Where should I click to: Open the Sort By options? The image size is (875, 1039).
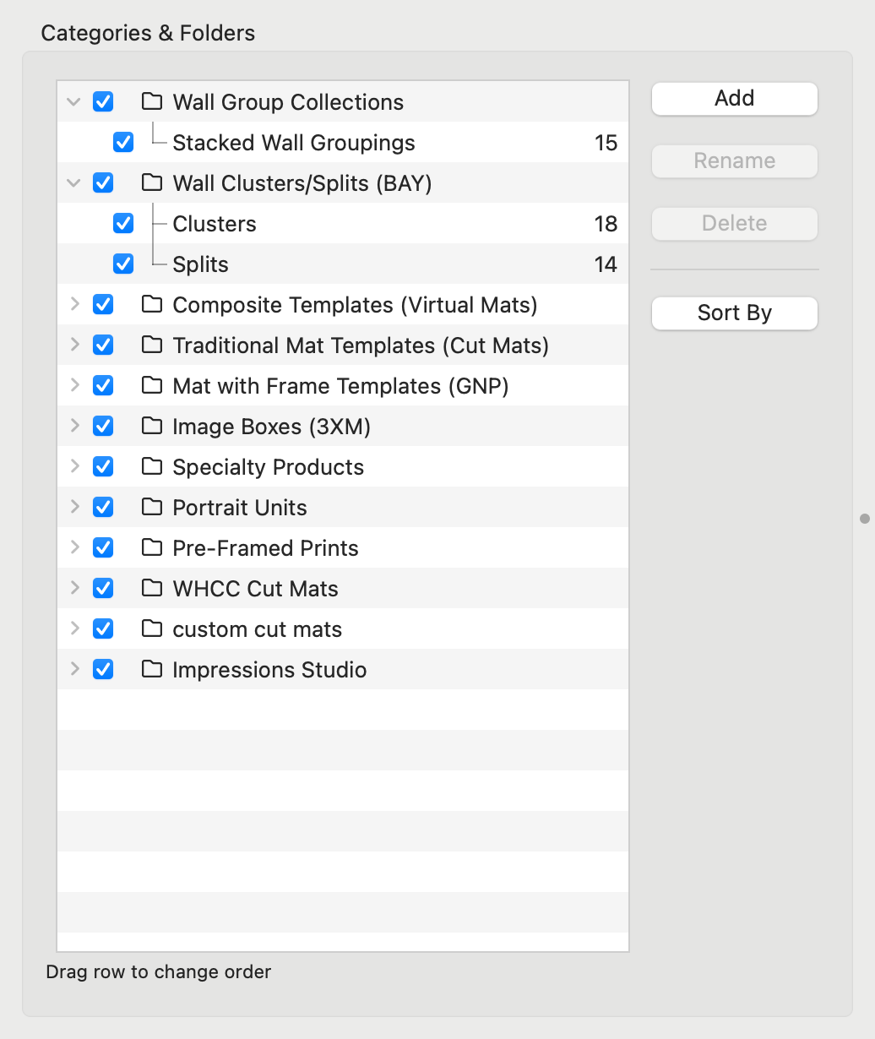(734, 313)
